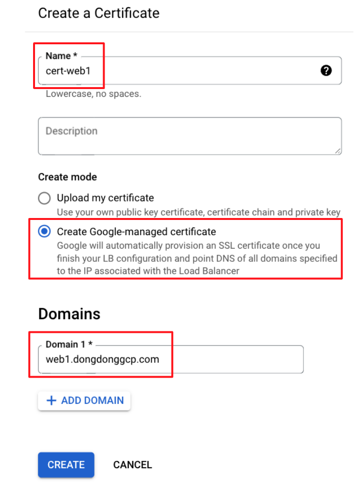Click the "Use your own public key" description
This screenshot has width=357, height=491.
click(198, 212)
